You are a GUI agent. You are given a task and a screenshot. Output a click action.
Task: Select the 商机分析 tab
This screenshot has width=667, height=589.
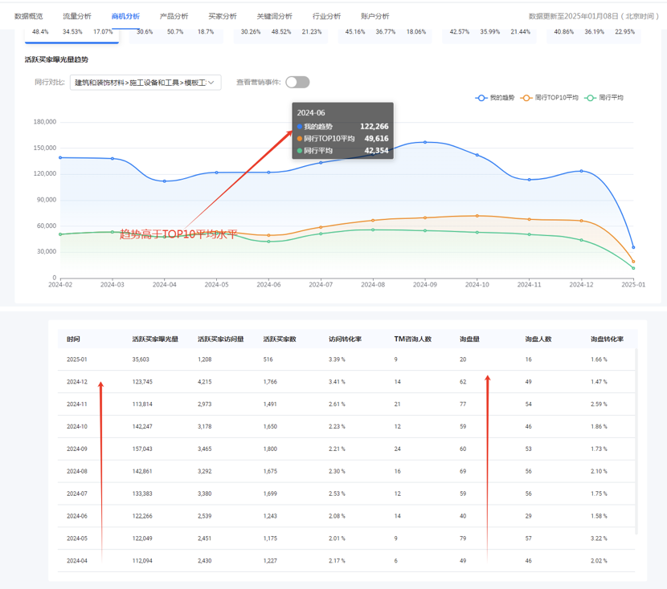click(x=125, y=16)
